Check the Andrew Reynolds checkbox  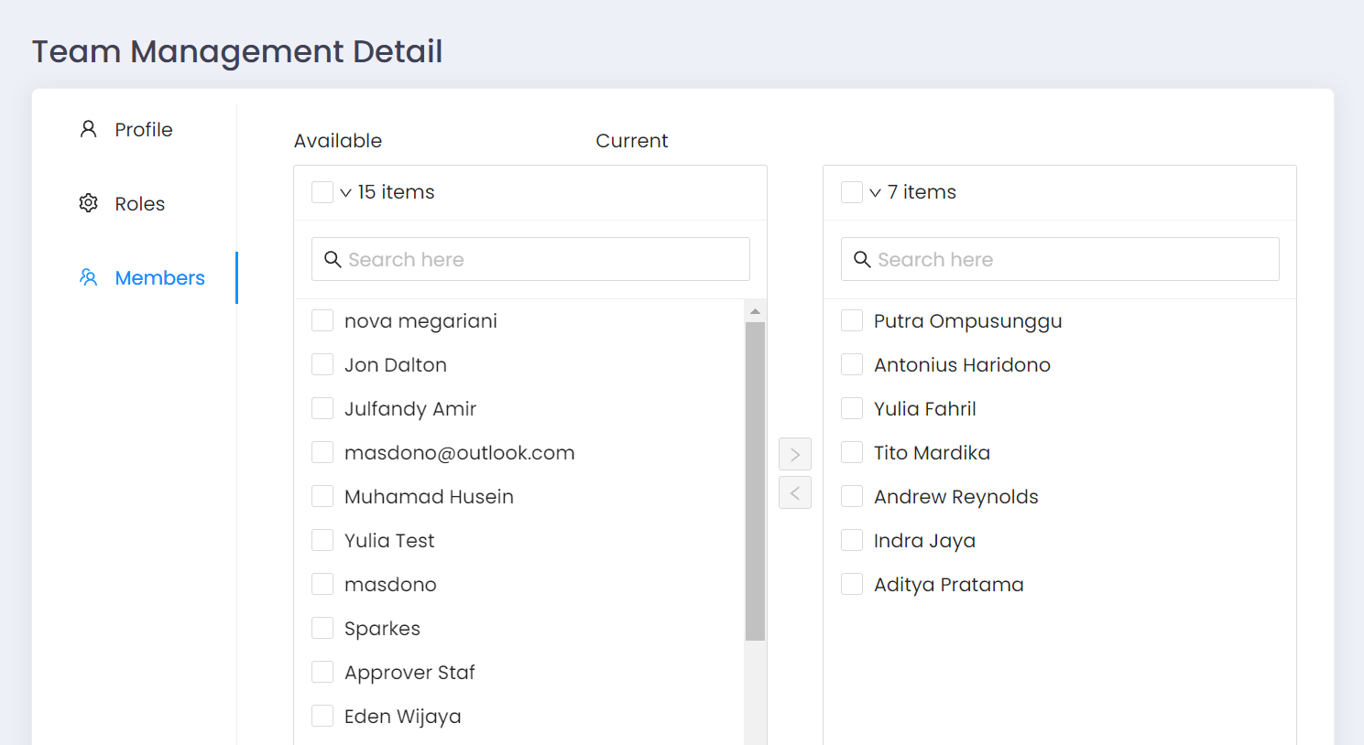(852, 496)
